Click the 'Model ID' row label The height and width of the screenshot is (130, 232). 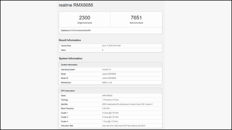point(64,78)
